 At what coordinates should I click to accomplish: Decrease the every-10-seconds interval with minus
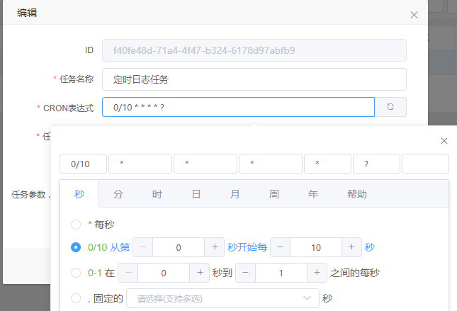(x=281, y=247)
